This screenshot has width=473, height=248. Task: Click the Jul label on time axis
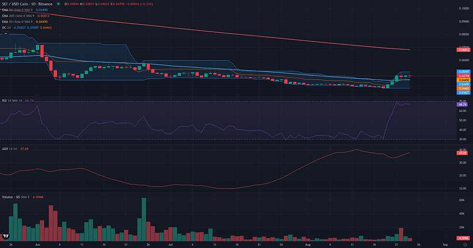[170, 245]
